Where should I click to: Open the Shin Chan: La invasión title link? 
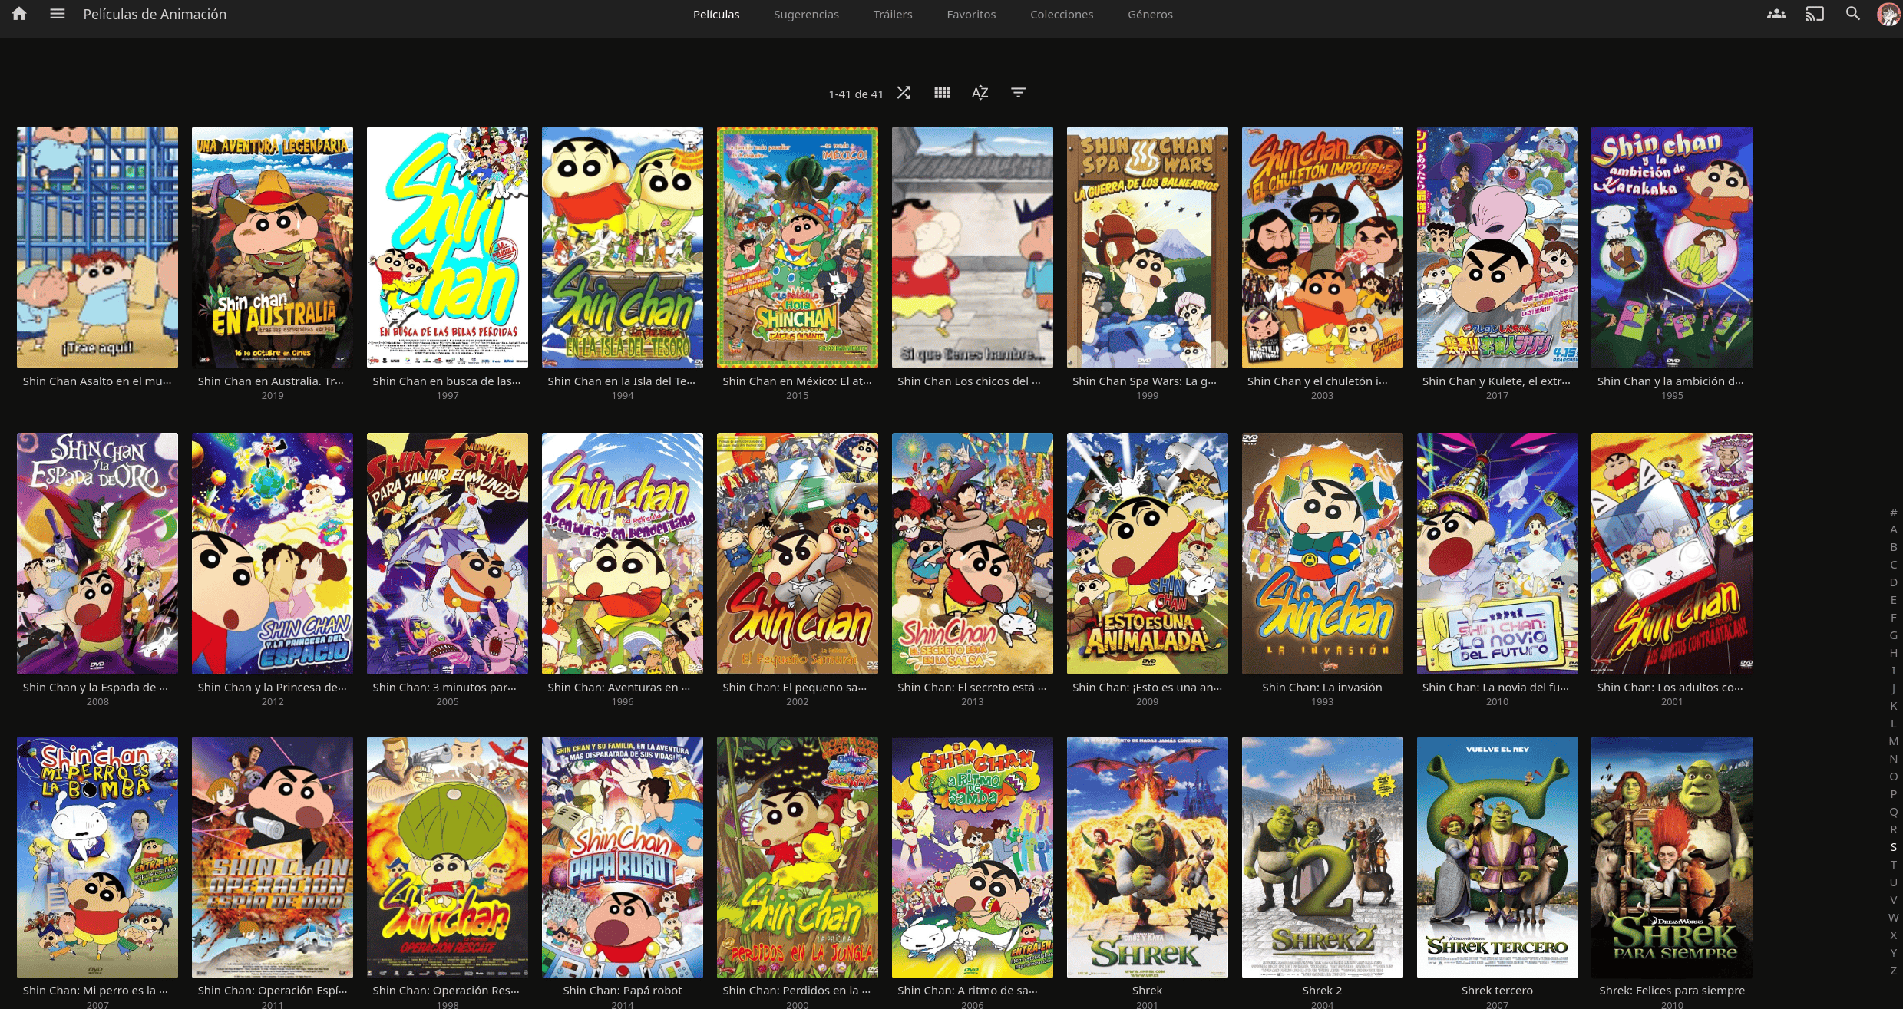click(1322, 688)
